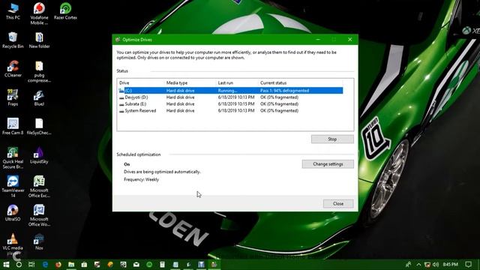Open Calculator from the taskbar
Screen dimensions: 480x270
(162, 265)
